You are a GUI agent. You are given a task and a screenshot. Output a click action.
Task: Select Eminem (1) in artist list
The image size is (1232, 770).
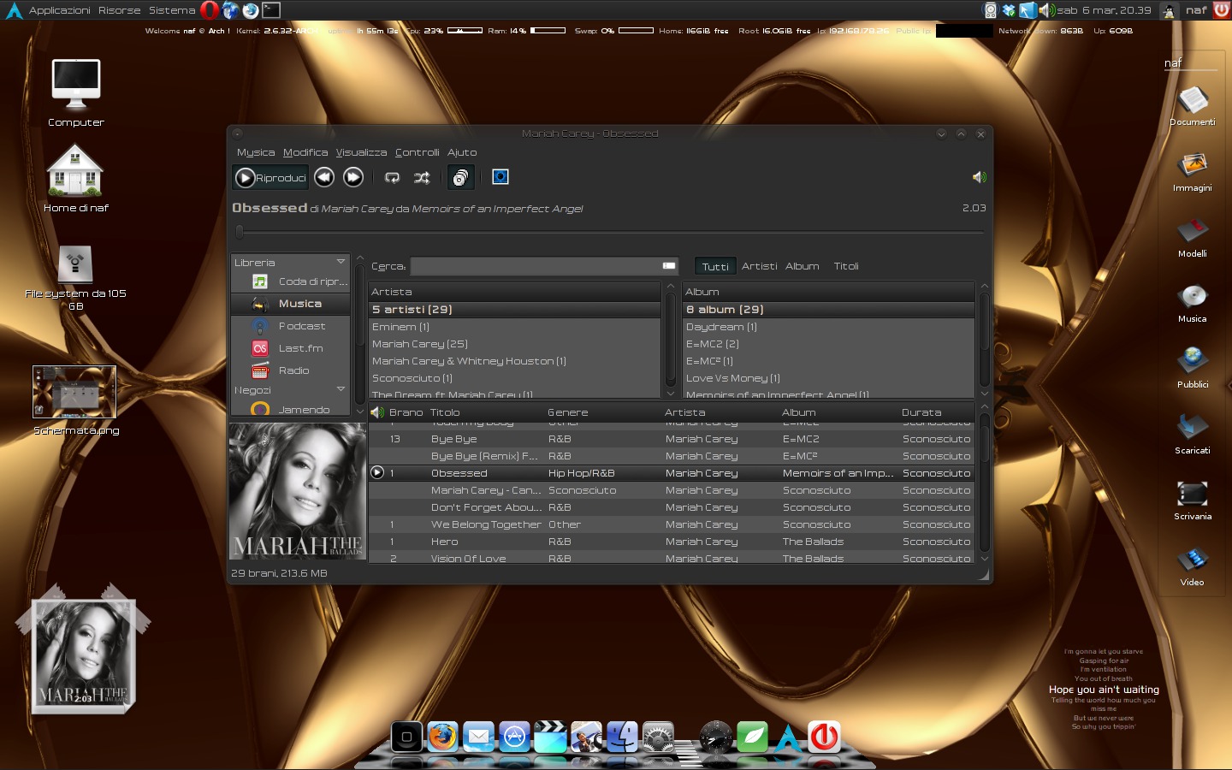(514, 327)
